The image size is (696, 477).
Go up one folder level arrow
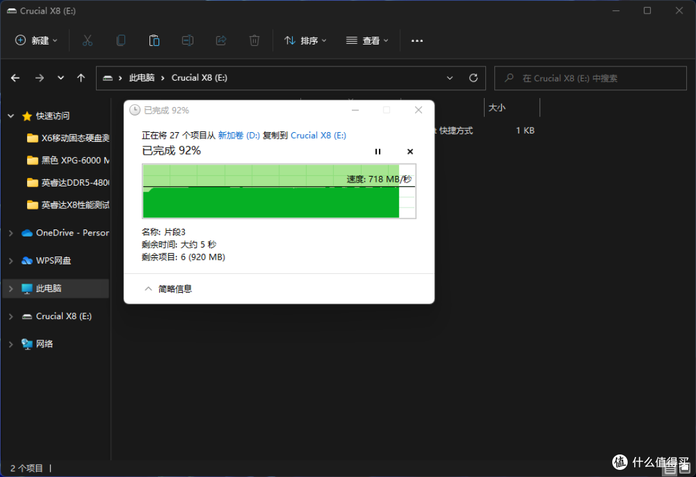coord(81,78)
